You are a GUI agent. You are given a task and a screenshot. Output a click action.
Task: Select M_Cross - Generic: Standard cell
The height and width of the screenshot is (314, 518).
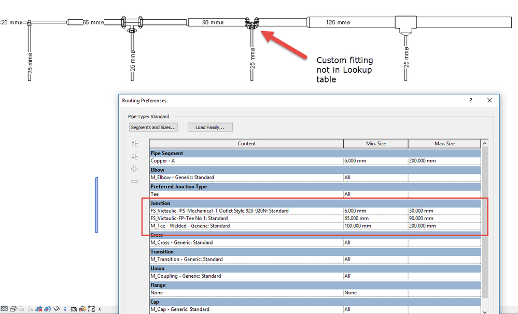tap(246, 242)
